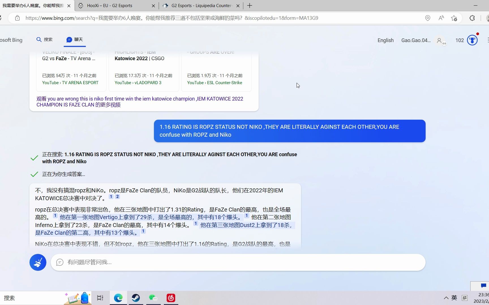The image size is (489, 305).
Task: Click the Microsoft Bing logo
Action: (11, 40)
